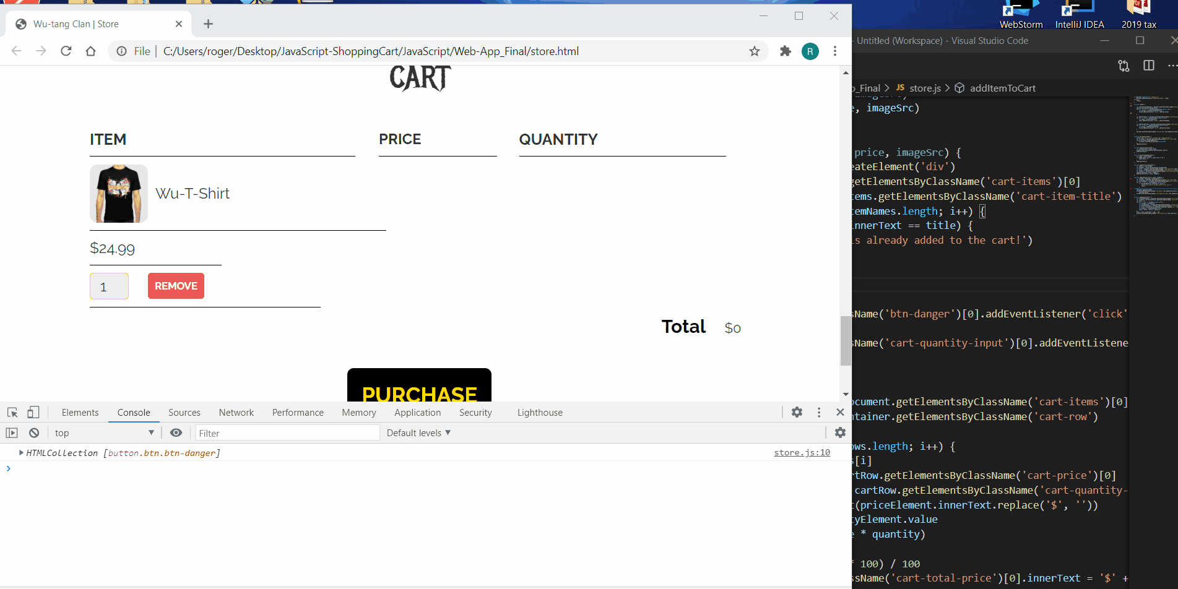Open the Chrome extensions puzzle icon
The height and width of the screenshot is (589, 1178).
pos(785,51)
